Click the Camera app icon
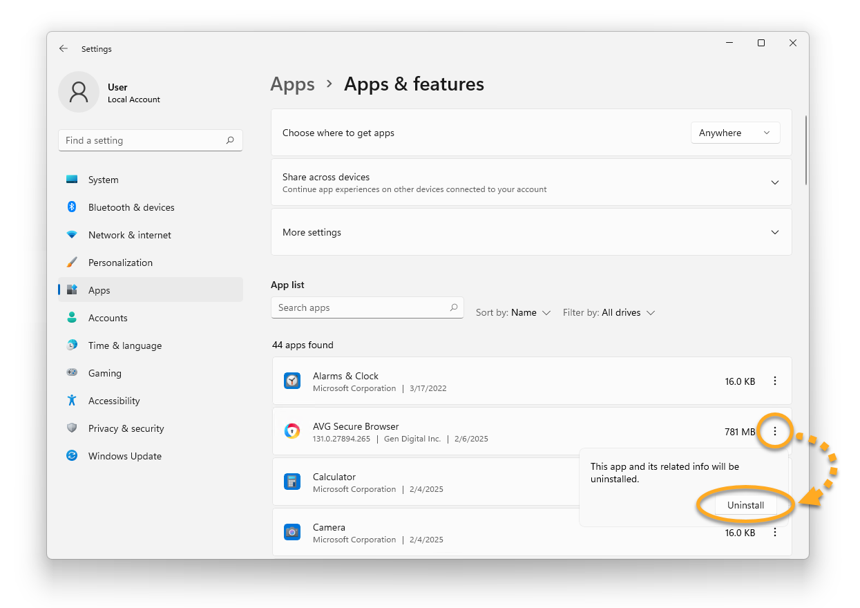This screenshot has height=608, width=860. pos(292,532)
